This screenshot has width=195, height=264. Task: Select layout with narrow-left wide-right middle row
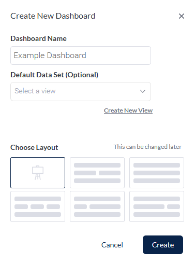point(97,206)
